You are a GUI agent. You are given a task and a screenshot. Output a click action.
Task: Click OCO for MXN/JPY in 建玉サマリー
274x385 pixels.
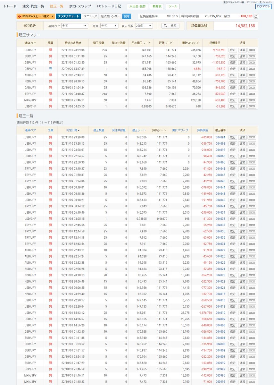(x=252, y=100)
